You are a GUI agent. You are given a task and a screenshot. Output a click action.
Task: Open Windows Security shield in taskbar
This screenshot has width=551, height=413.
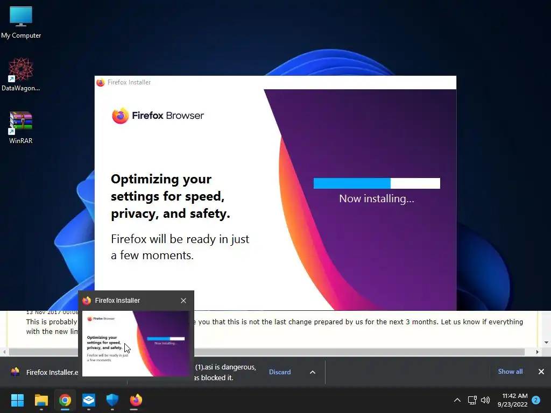pyautogui.click(x=112, y=400)
